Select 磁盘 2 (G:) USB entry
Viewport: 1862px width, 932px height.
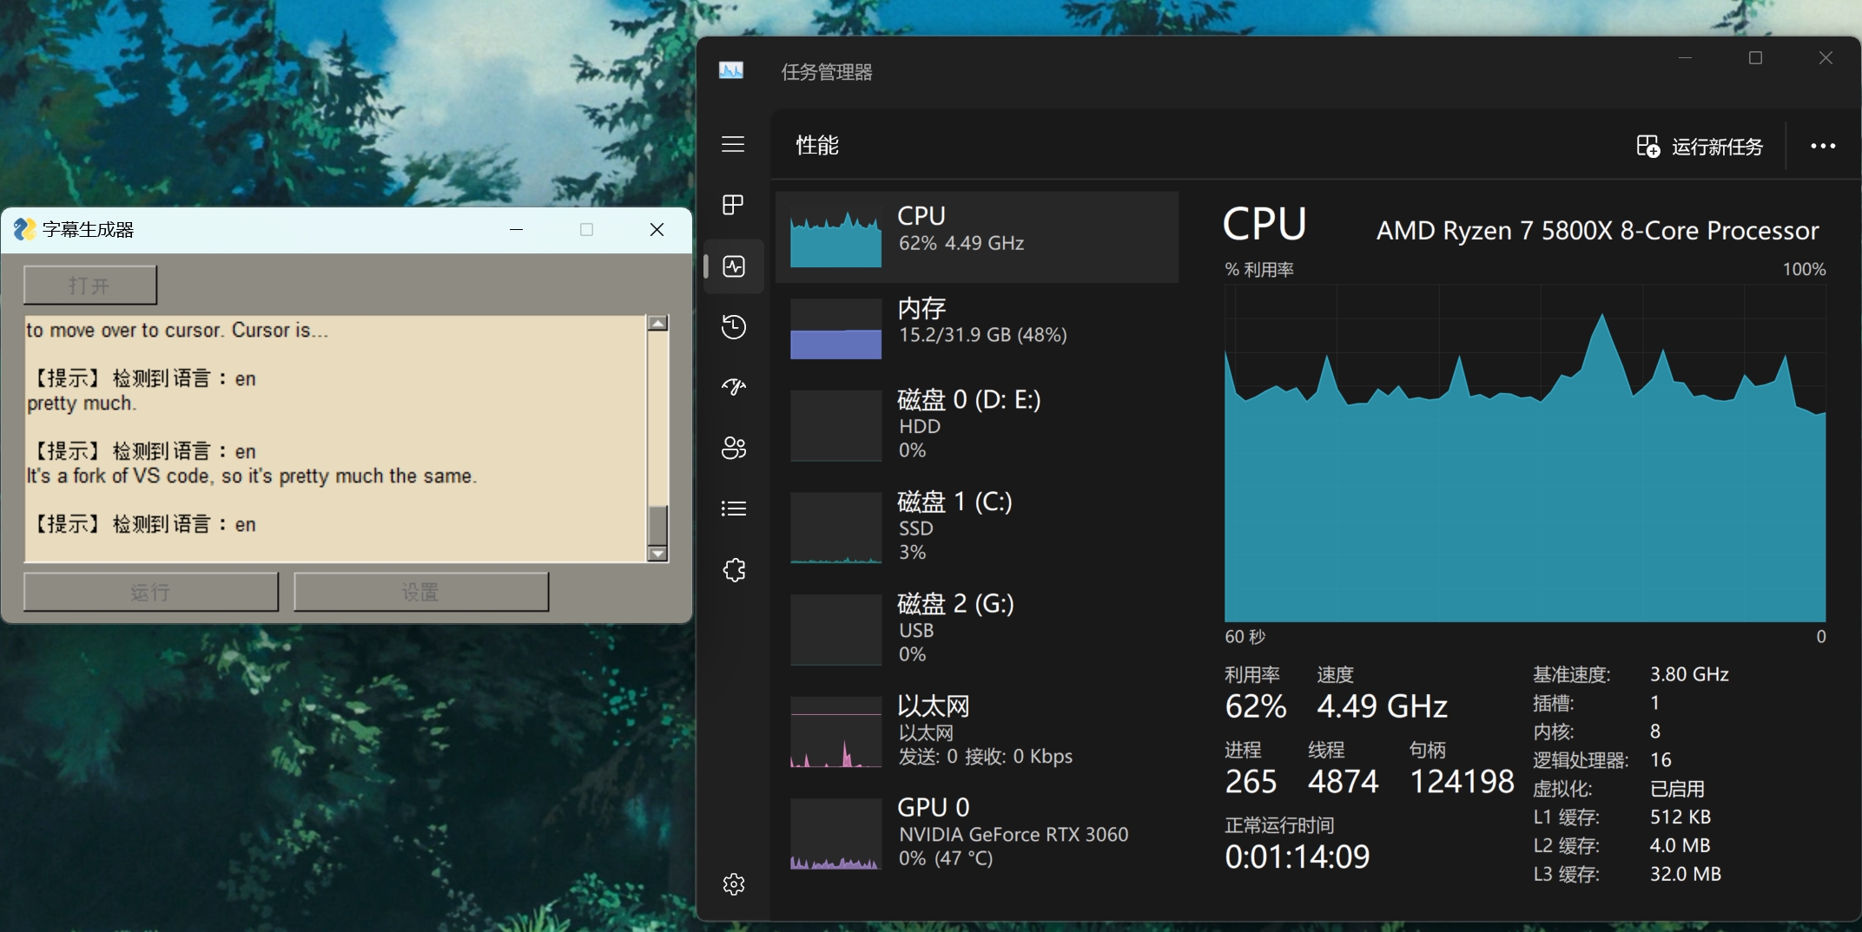[977, 629]
